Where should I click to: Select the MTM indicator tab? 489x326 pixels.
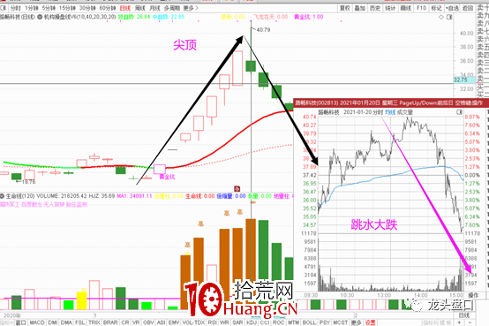pos(293,322)
